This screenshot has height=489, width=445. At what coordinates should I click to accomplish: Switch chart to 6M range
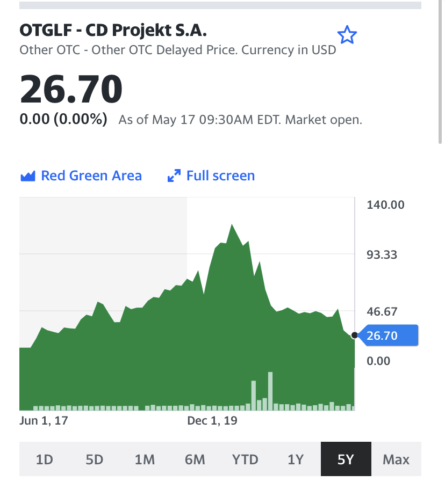pyautogui.click(x=195, y=459)
